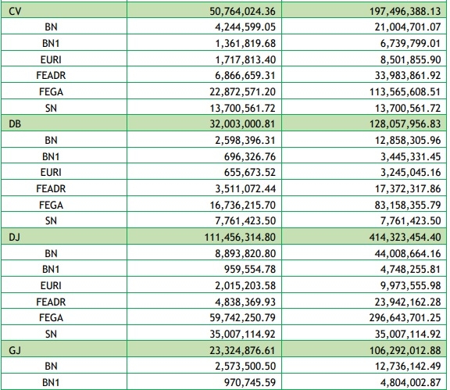Viewport: 450px width, 390px height.
Task: Click the GJ group header label
Action: [x=15, y=350]
